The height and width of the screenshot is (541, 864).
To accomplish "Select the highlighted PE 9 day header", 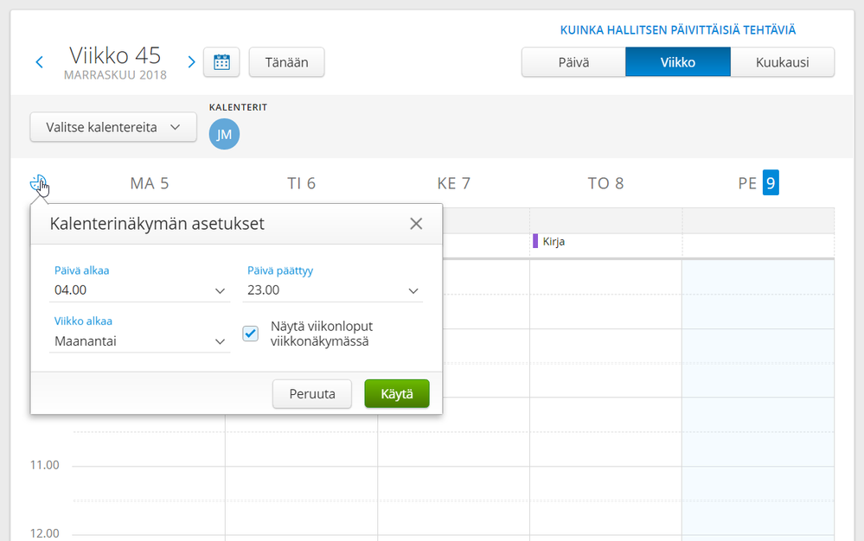I will click(758, 183).
